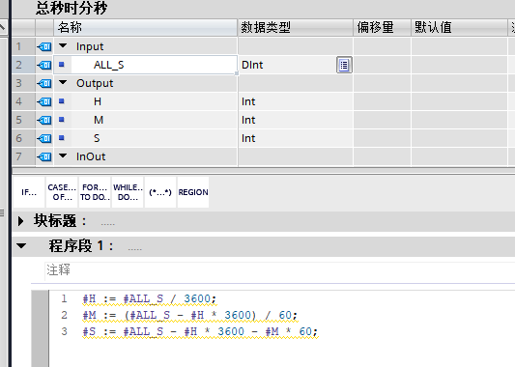Insert CASE... OF... statement template

pos(62,192)
